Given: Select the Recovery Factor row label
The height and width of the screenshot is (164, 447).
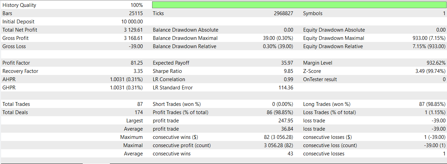Looking at the screenshot, I should point(20,71).
